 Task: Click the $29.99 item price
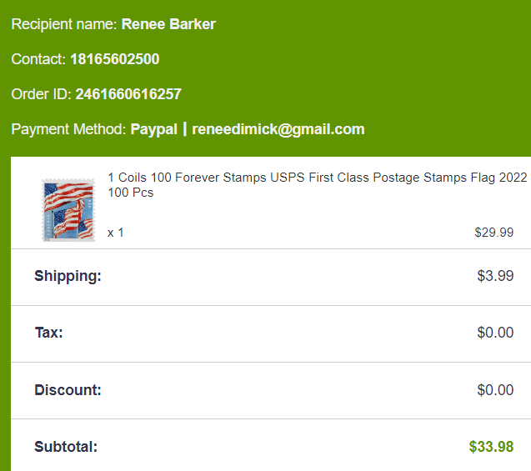coord(493,233)
